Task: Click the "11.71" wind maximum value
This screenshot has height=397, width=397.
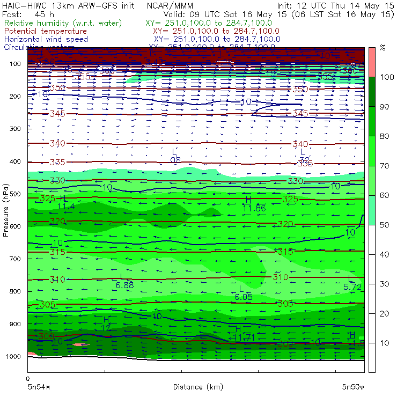Action: point(244,337)
